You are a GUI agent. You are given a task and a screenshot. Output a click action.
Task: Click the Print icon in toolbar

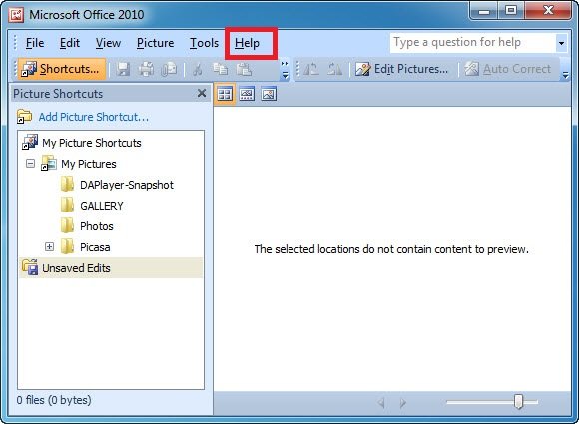[x=146, y=69]
